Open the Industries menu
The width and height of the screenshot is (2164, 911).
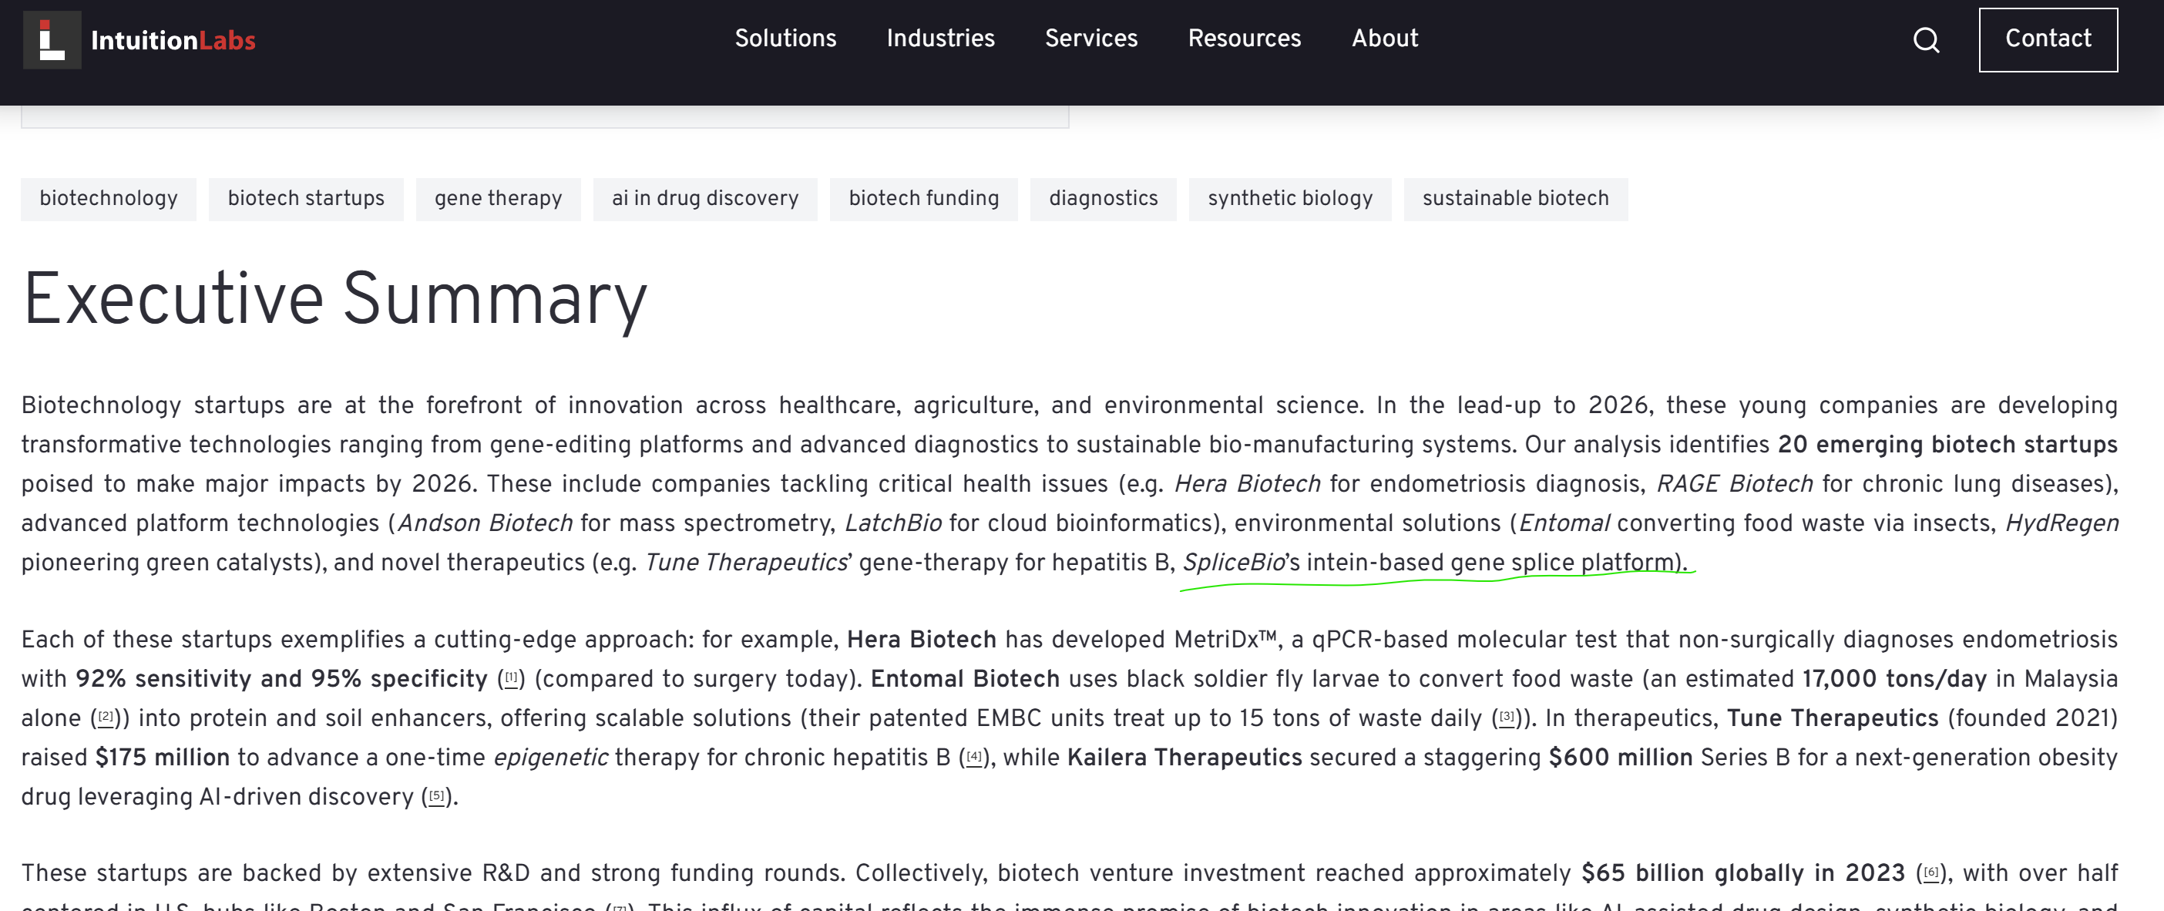pos(940,39)
